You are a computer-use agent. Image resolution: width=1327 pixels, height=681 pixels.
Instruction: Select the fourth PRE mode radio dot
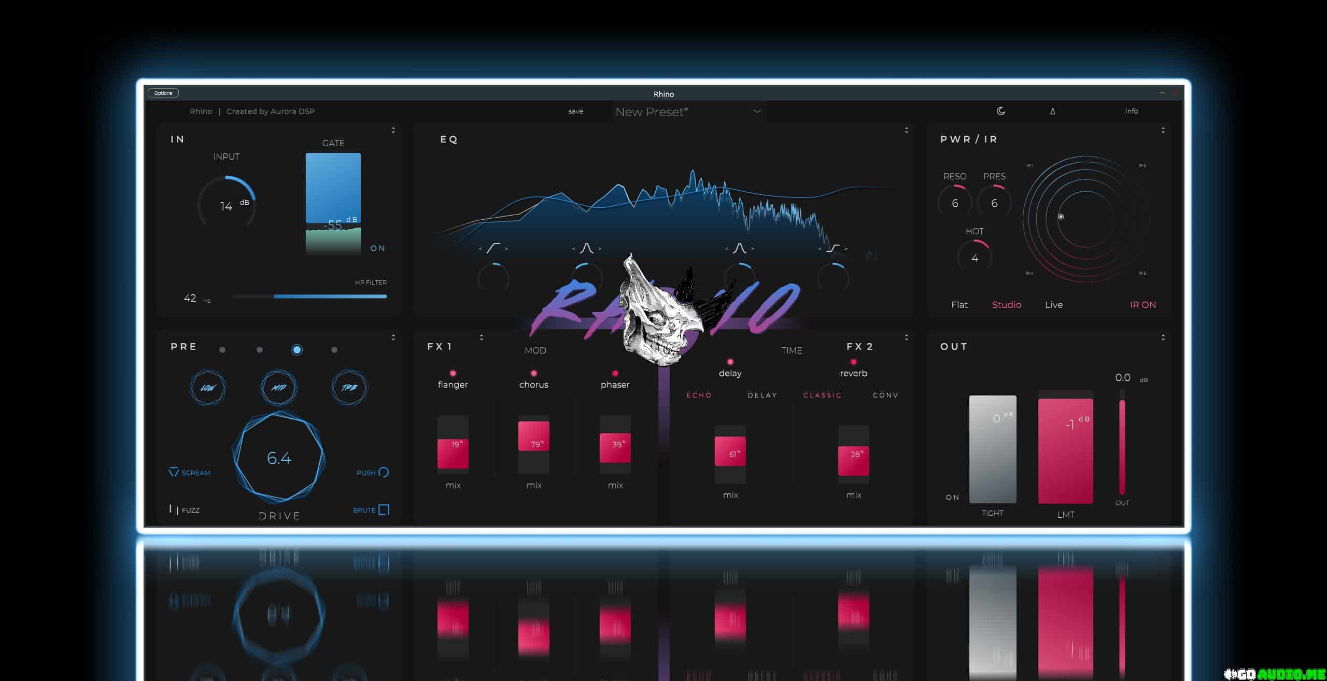334,350
